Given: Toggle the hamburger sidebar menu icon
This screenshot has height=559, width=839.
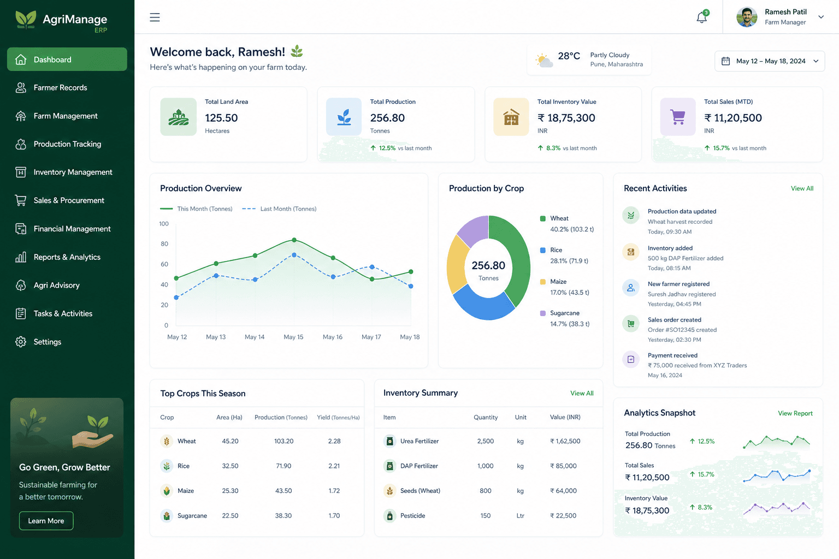Looking at the screenshot, I should click(x=155, y=17).
